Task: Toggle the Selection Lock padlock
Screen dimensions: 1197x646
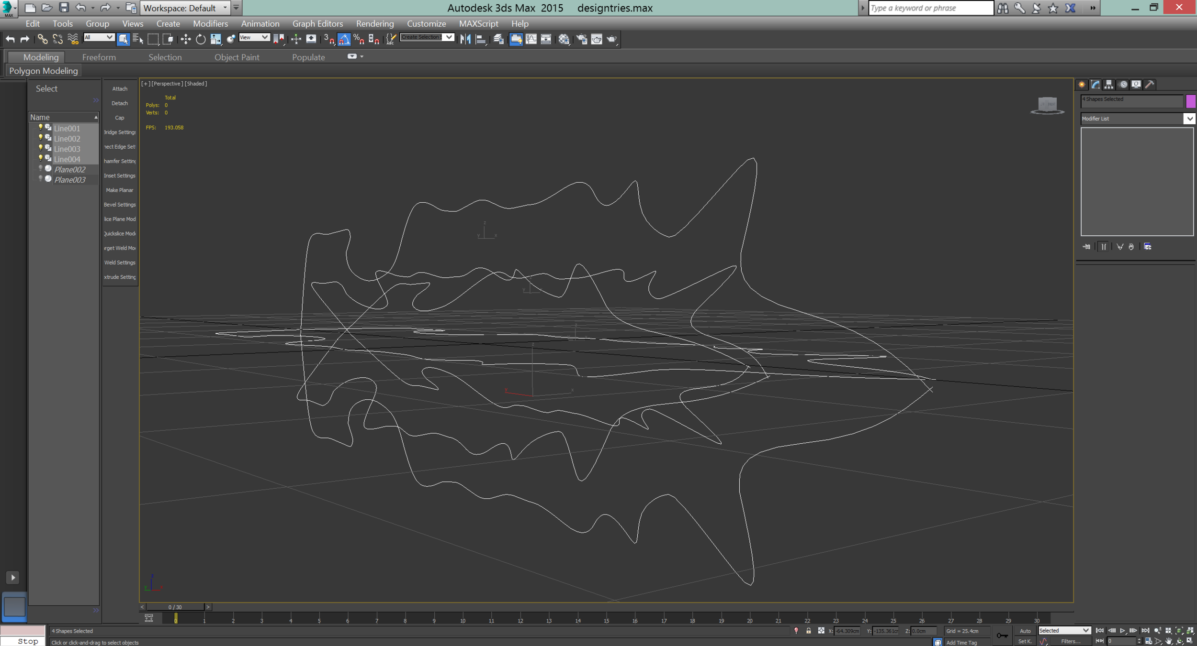Action: (x=809, y=631)
